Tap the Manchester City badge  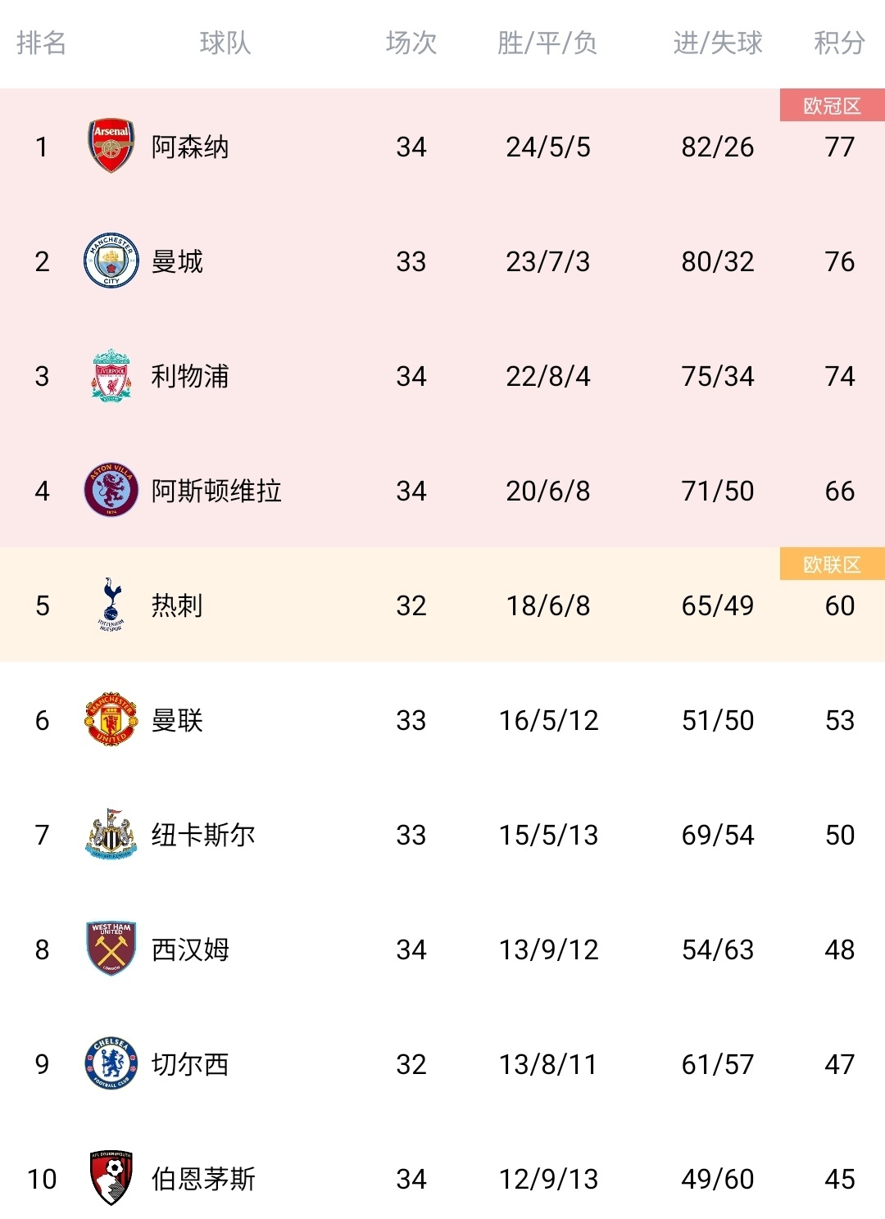pyautogui.click(x=111, y=261)
